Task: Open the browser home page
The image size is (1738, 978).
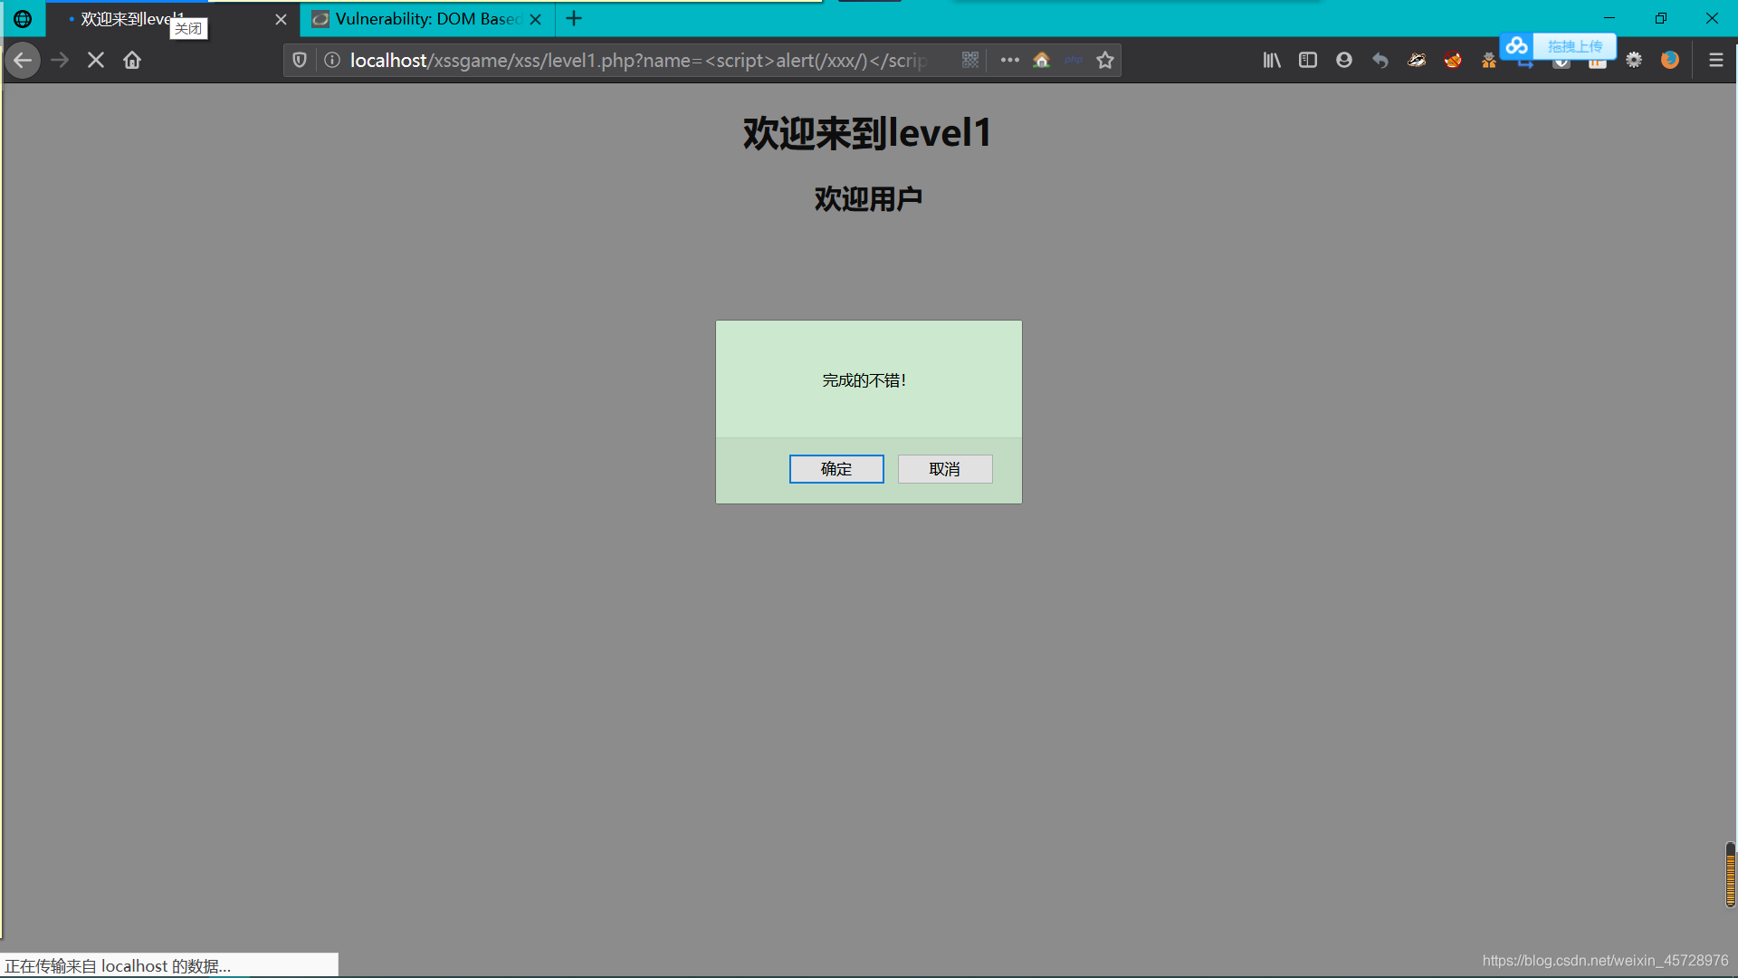Action: tap(132, 61)
